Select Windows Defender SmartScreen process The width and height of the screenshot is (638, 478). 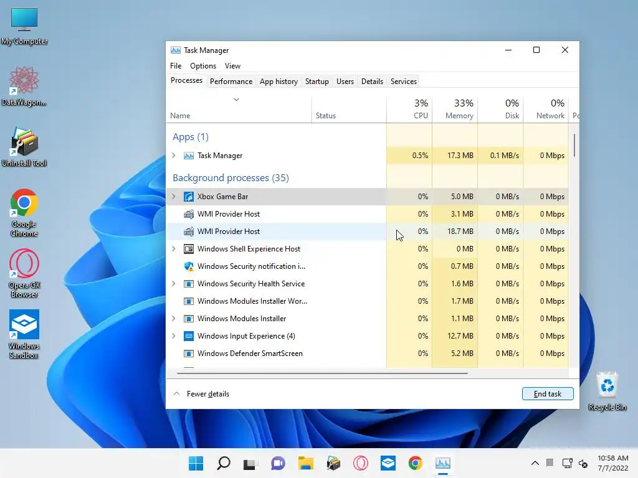pos(367,354)
